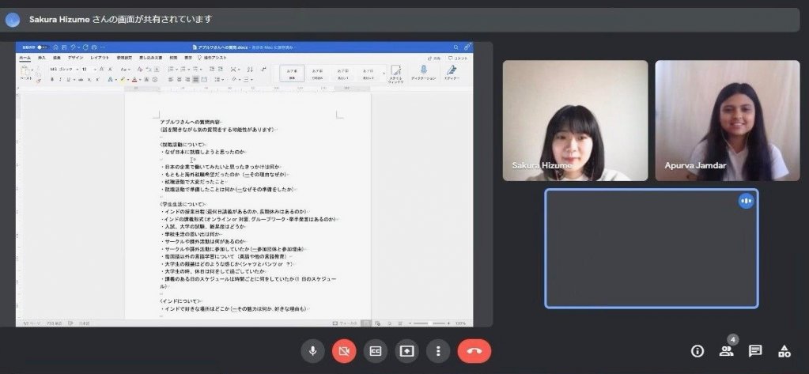Toggle closed captions button

click(376, 351)
